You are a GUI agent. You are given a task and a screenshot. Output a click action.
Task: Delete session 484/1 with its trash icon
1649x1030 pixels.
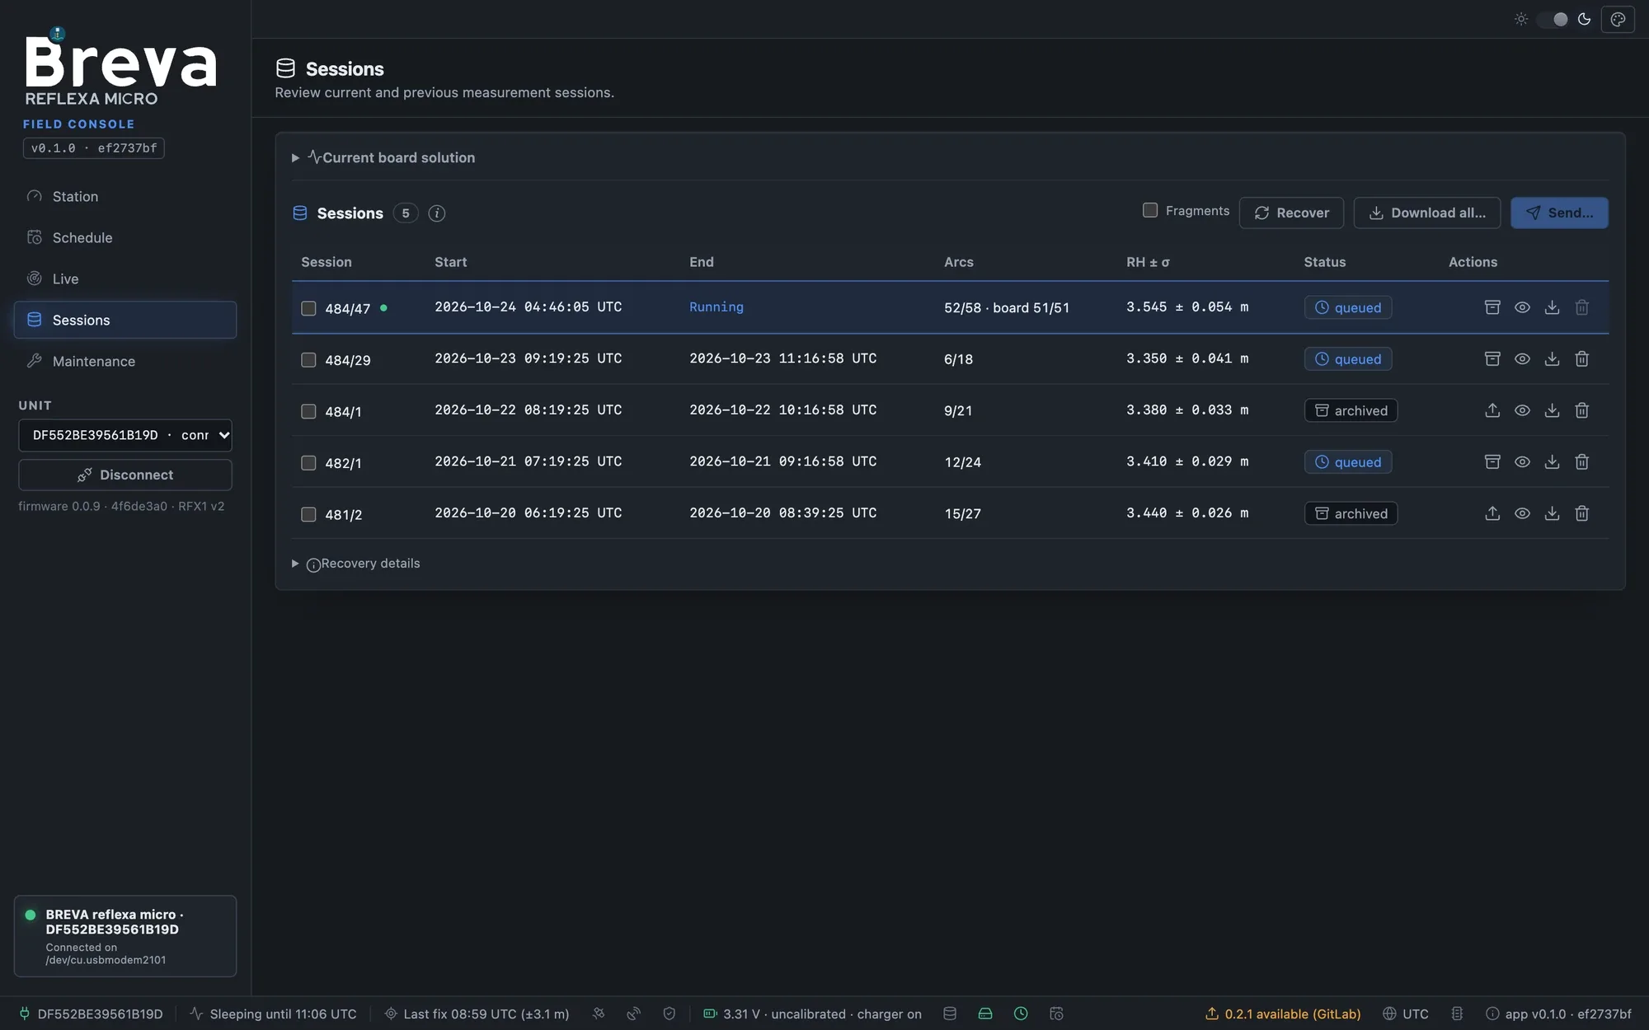[x=1581, y=410]
